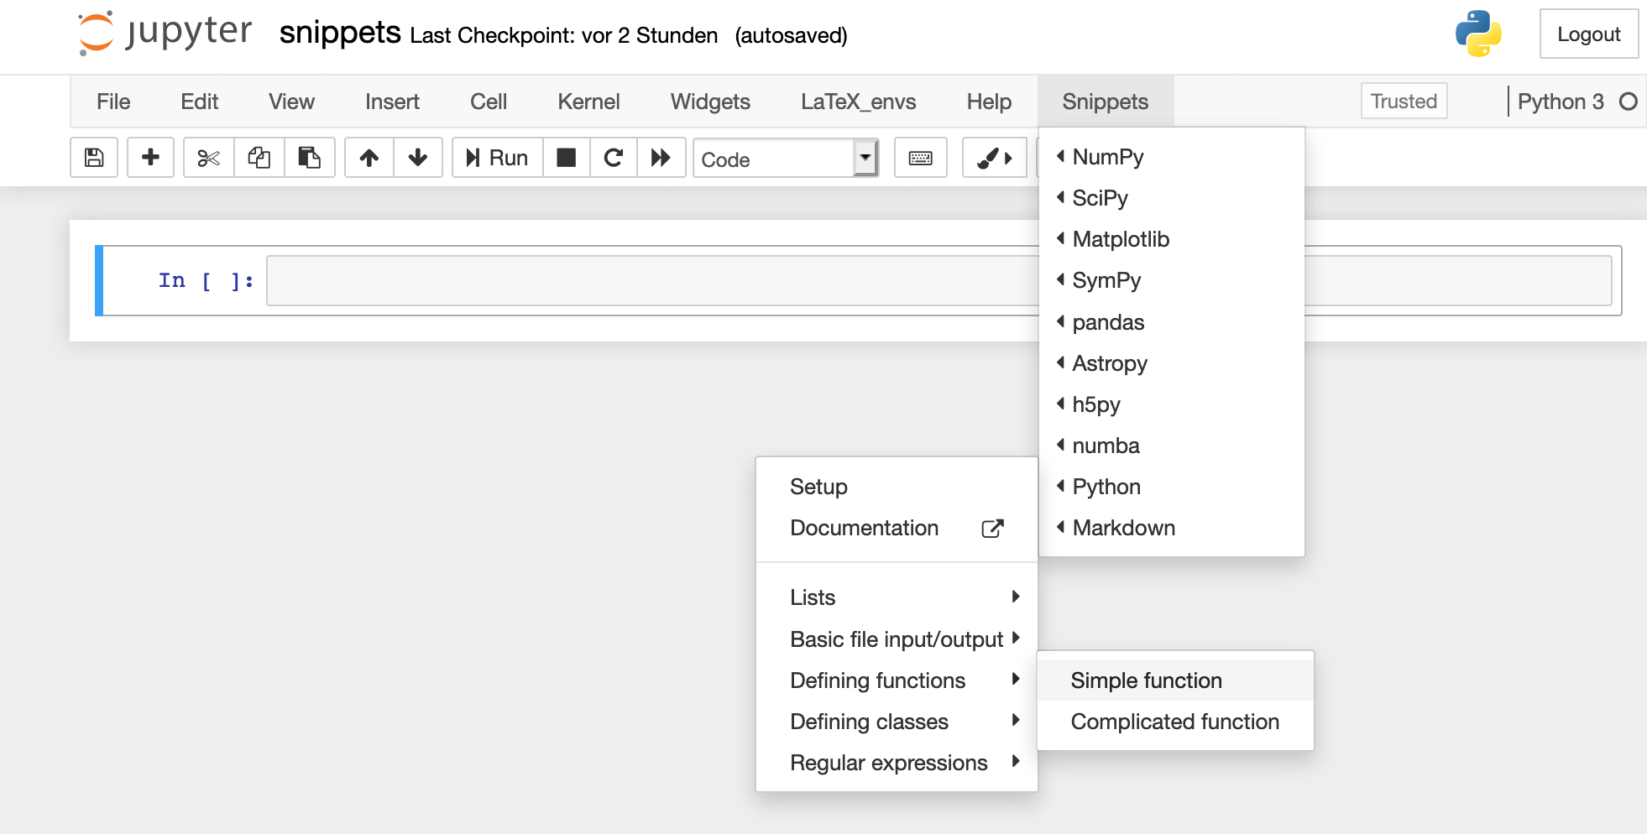Open the Insert menu
Viewport: 1647px width, 834px height.
click(392, 102)
